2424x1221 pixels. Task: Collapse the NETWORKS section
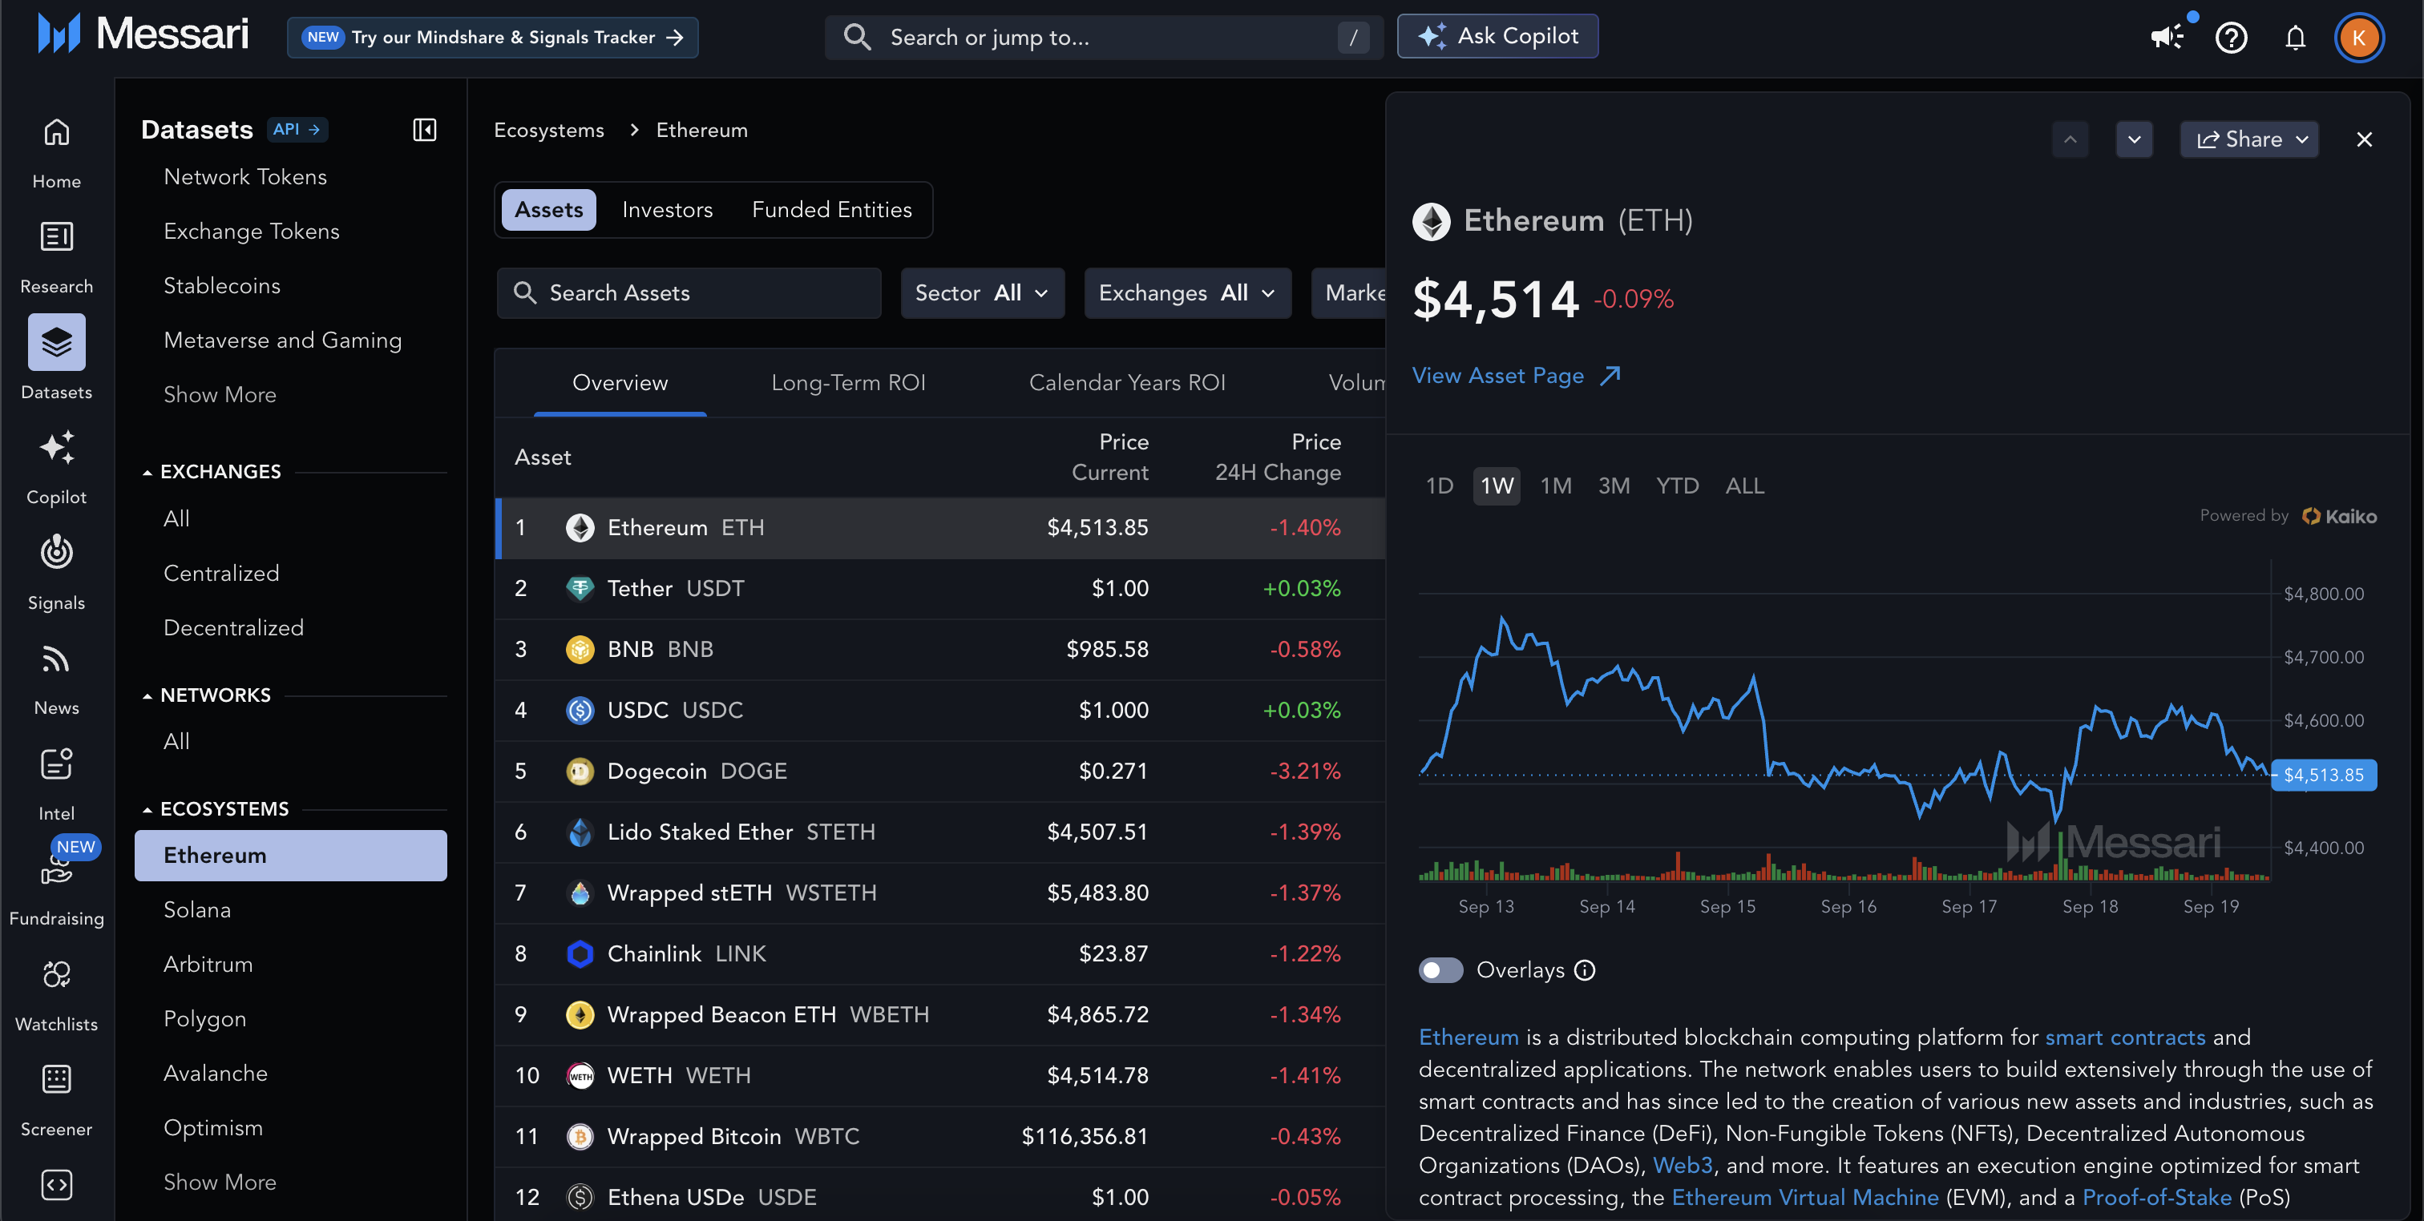click(206, 695)
